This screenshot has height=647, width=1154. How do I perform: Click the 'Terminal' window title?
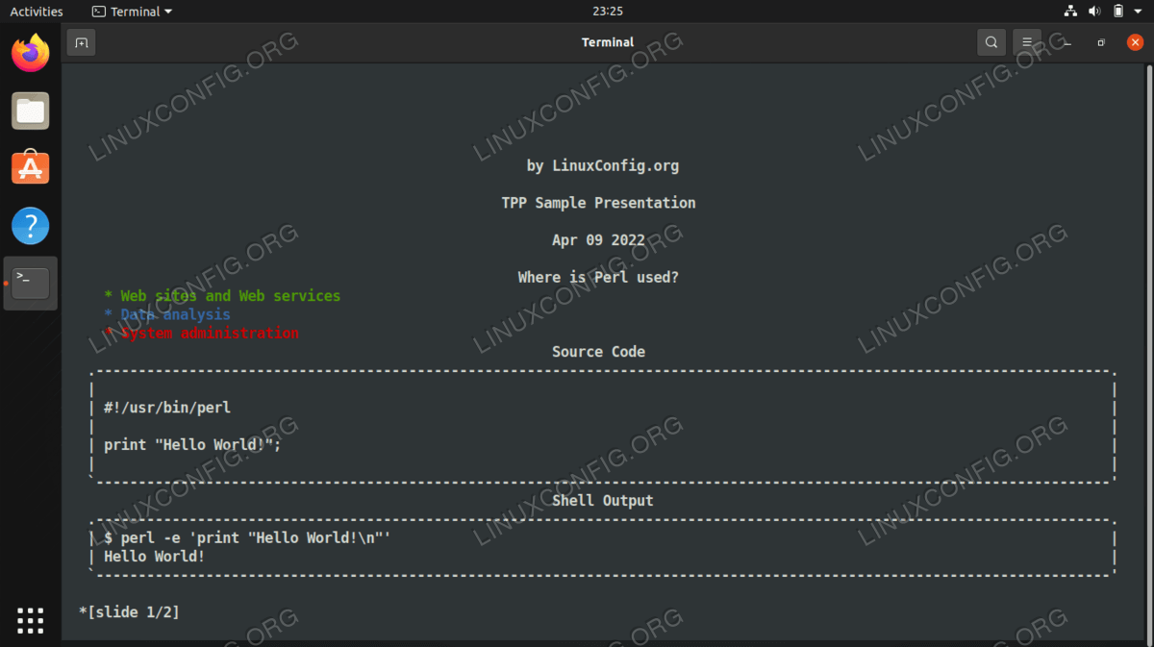(x=608, y=42)
